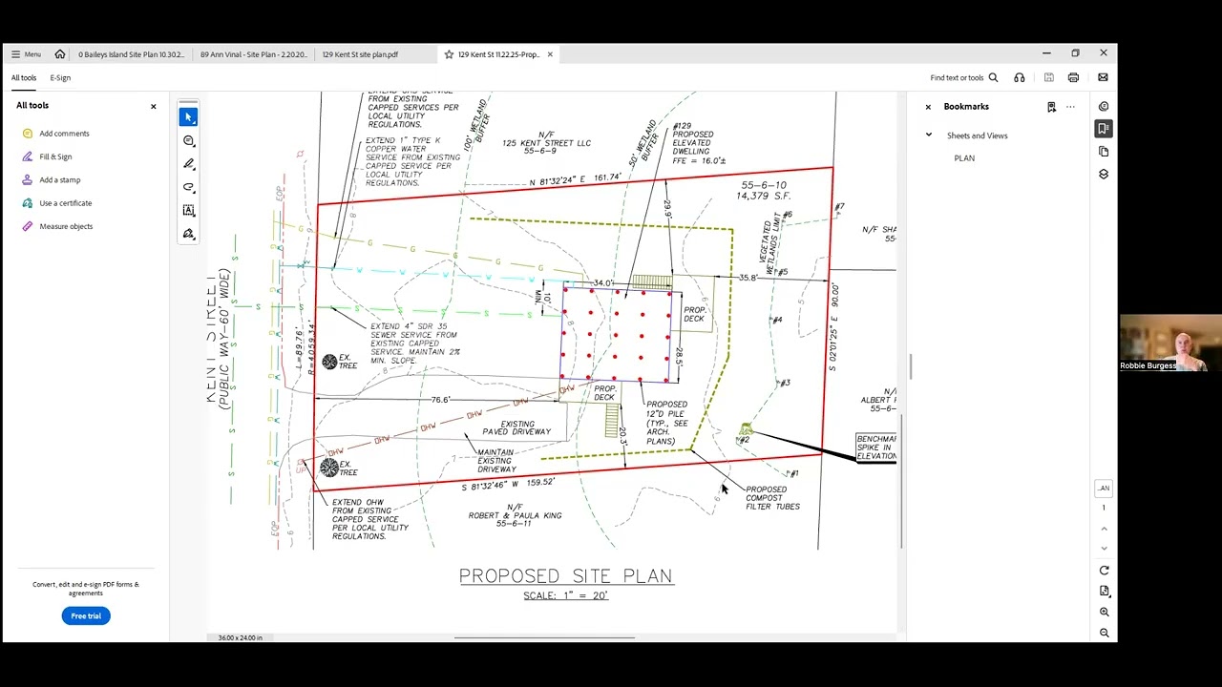
Task: Open the E-Sign tab
Action: click(x=60, y=77)
